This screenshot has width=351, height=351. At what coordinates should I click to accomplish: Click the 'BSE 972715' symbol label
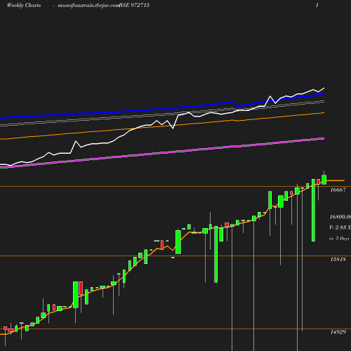(x=134, y=5)
